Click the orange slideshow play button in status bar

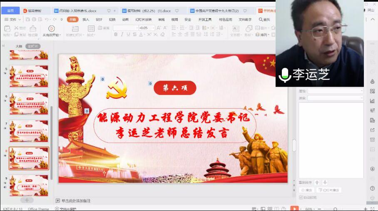pos(294,209)
